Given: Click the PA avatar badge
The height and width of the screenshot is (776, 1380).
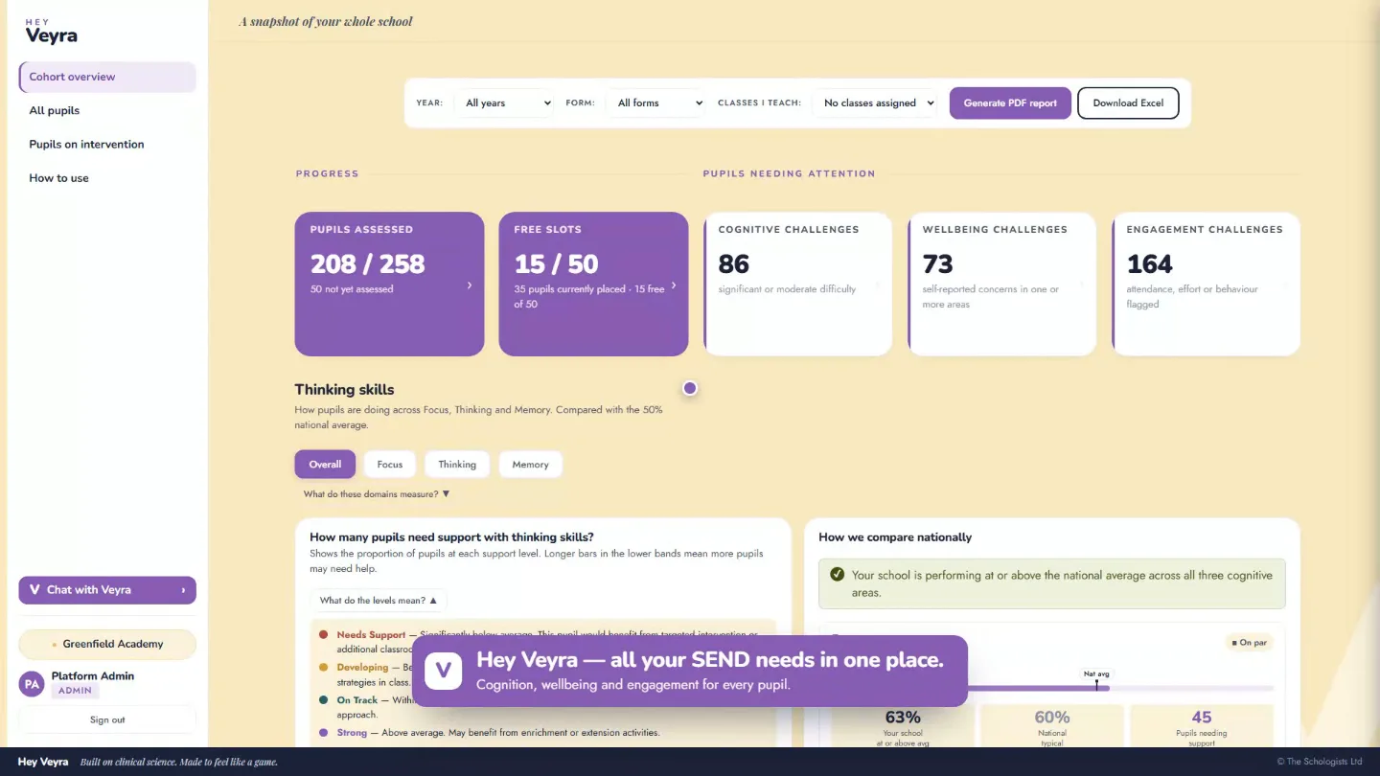Looking at the screenshot, I should pyautogui.click(x=32, y=684).
